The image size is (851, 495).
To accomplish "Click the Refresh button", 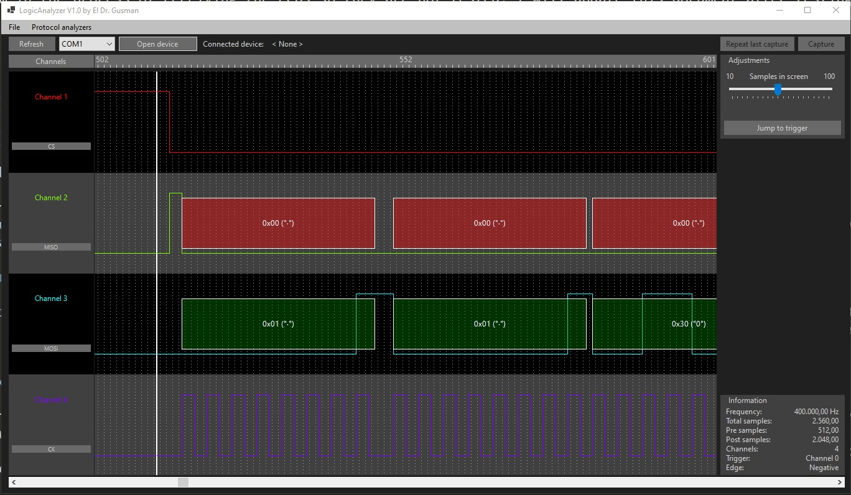I will coord(31,44).
